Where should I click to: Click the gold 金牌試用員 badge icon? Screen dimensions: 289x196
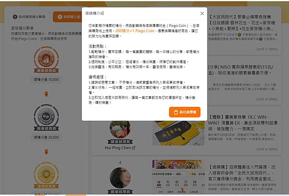(x=46, y=175)
